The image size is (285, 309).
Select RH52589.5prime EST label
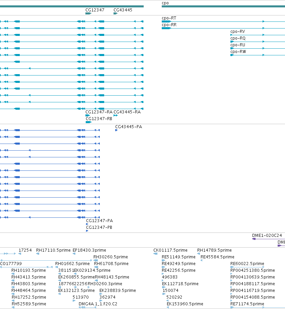29,304
